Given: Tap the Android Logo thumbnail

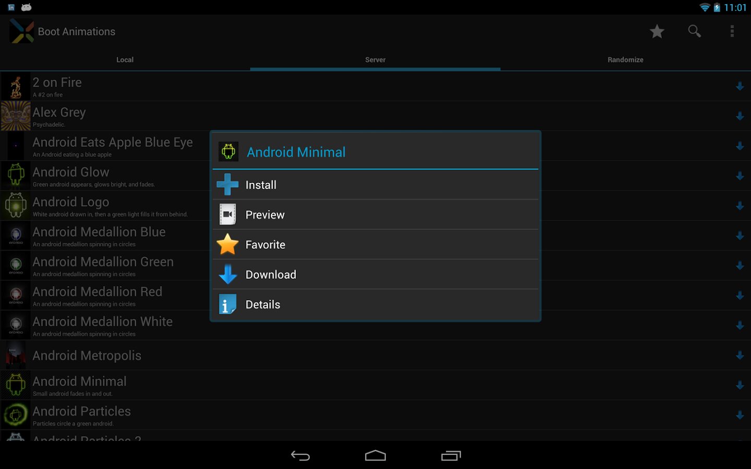Looking at the screenshot, I should click(16, 206).
